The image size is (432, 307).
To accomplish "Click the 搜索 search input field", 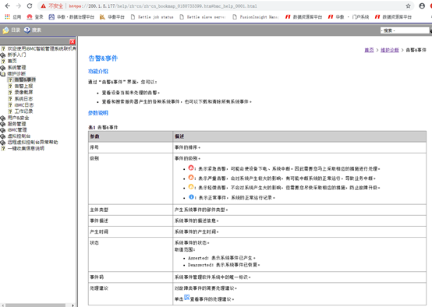I will click(404, 30).
